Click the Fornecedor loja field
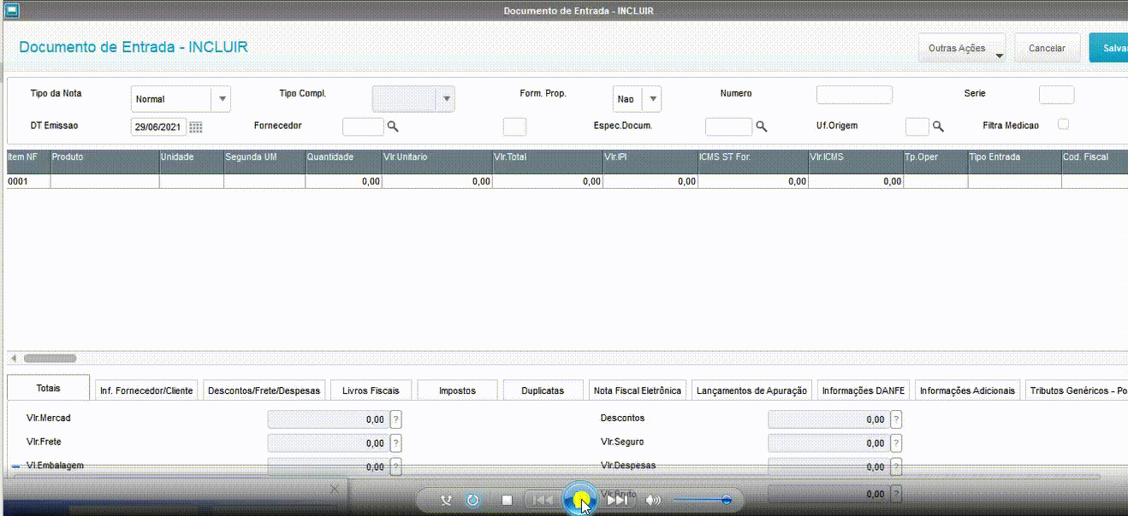1128x516 pixels. pos(514,126)
